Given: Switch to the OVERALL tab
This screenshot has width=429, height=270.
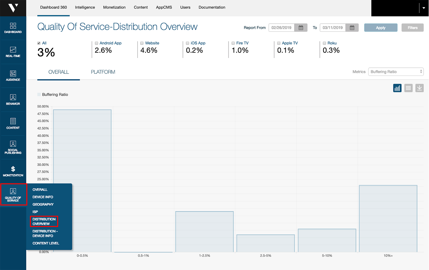Looking at the screenshot, I should pos(58,72).
